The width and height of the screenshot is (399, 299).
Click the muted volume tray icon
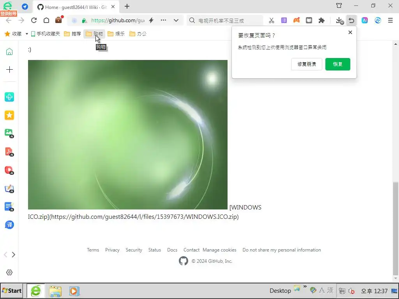(x=351, y=291)
